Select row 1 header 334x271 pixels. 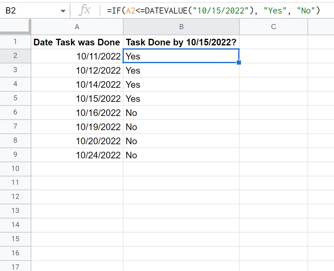click(x=15, y=42)
